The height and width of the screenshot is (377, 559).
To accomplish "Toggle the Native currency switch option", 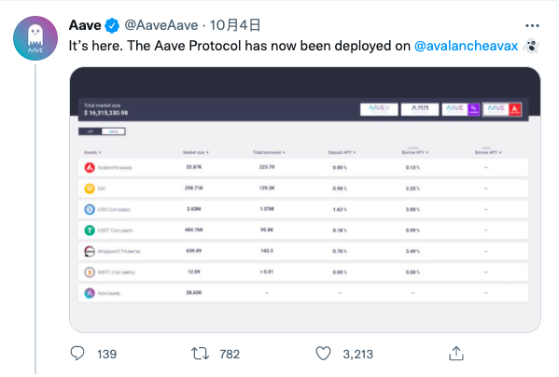I will tap(113, 132).
